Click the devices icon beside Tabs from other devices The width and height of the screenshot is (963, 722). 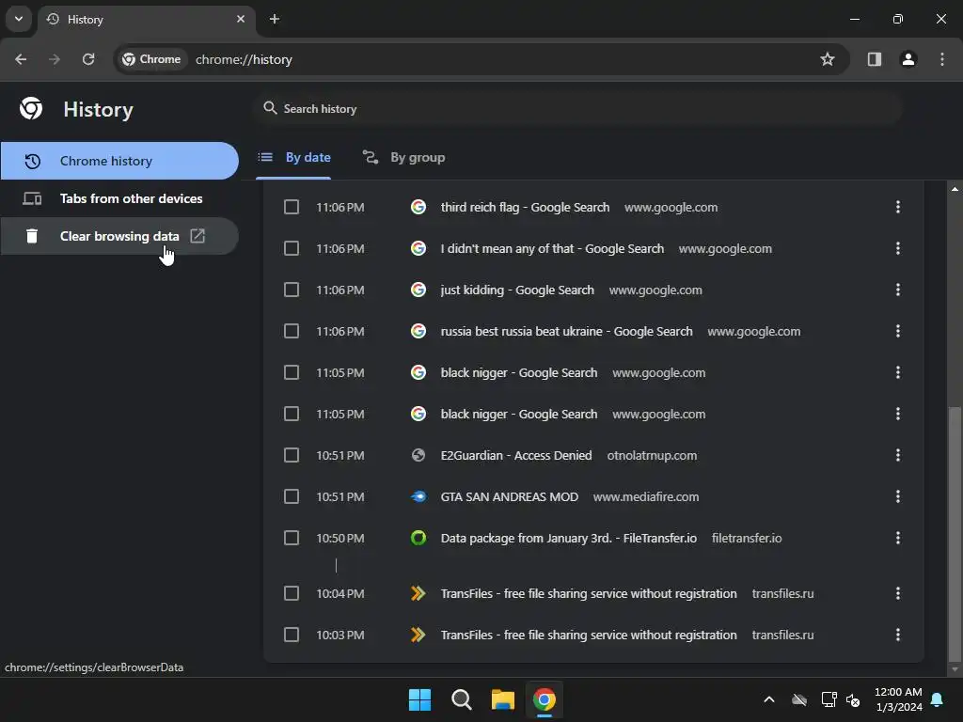[32, 198]
